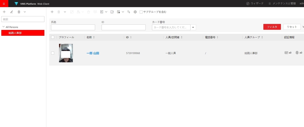Click the ID filter input field

point(124,27)
